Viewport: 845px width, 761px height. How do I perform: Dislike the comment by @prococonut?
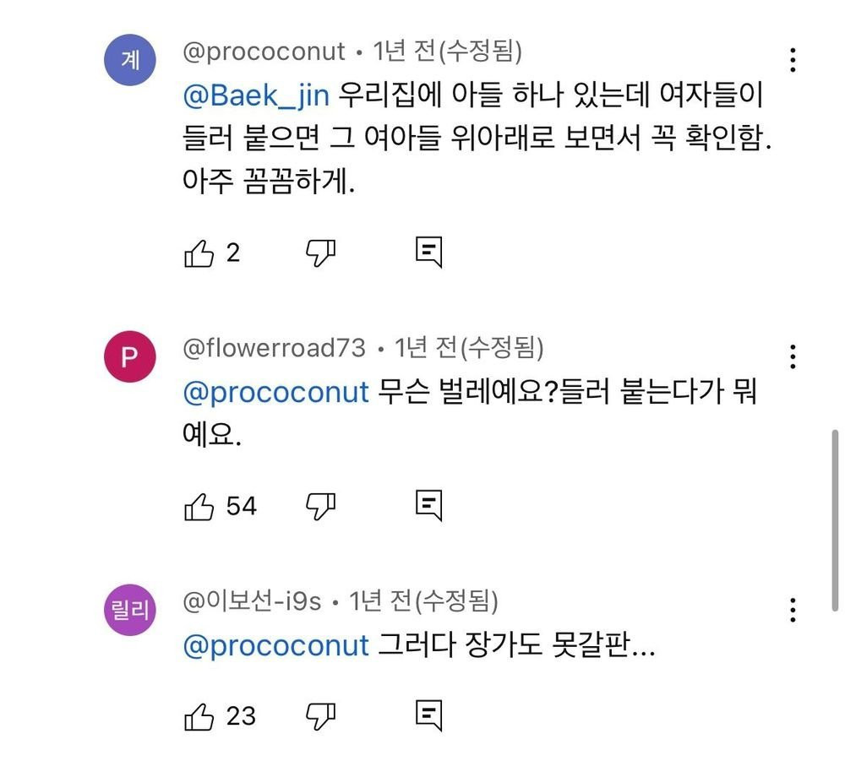point(320,253)
